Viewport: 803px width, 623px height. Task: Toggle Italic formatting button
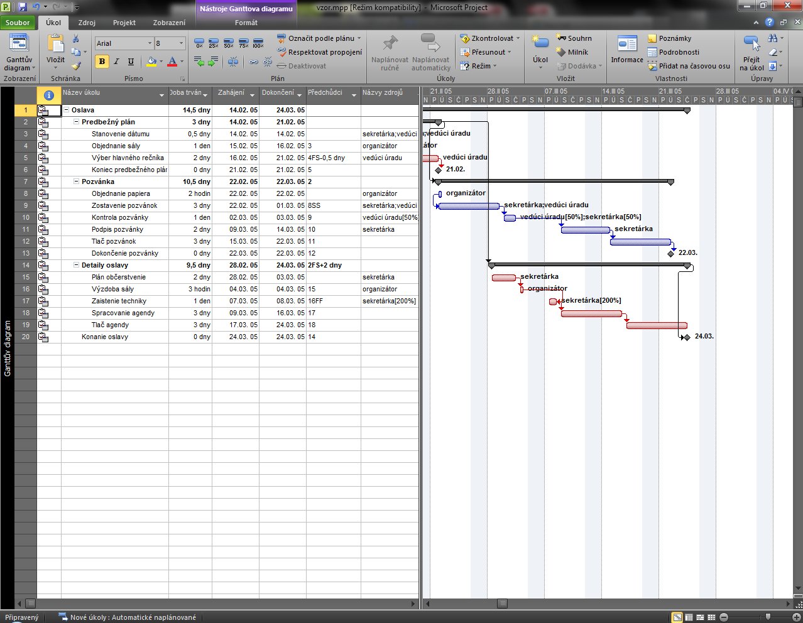coord(116,62)
